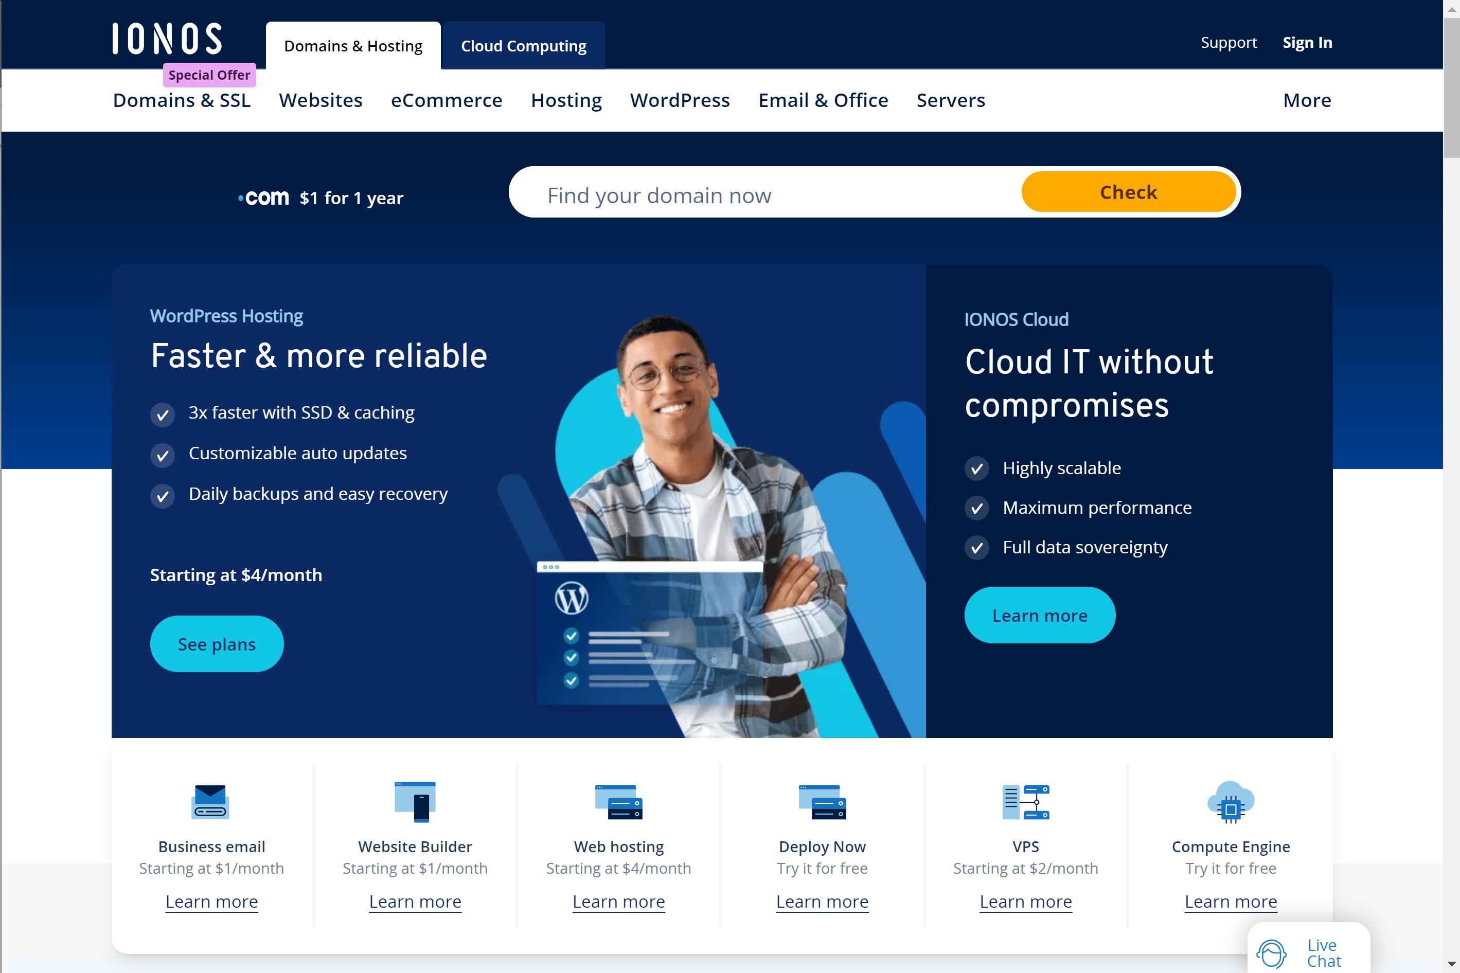Image resolution: width=1460 pixels, height=973 pixels.
Task: Click the $1 for 1 year text
Action: pos(351,198)
